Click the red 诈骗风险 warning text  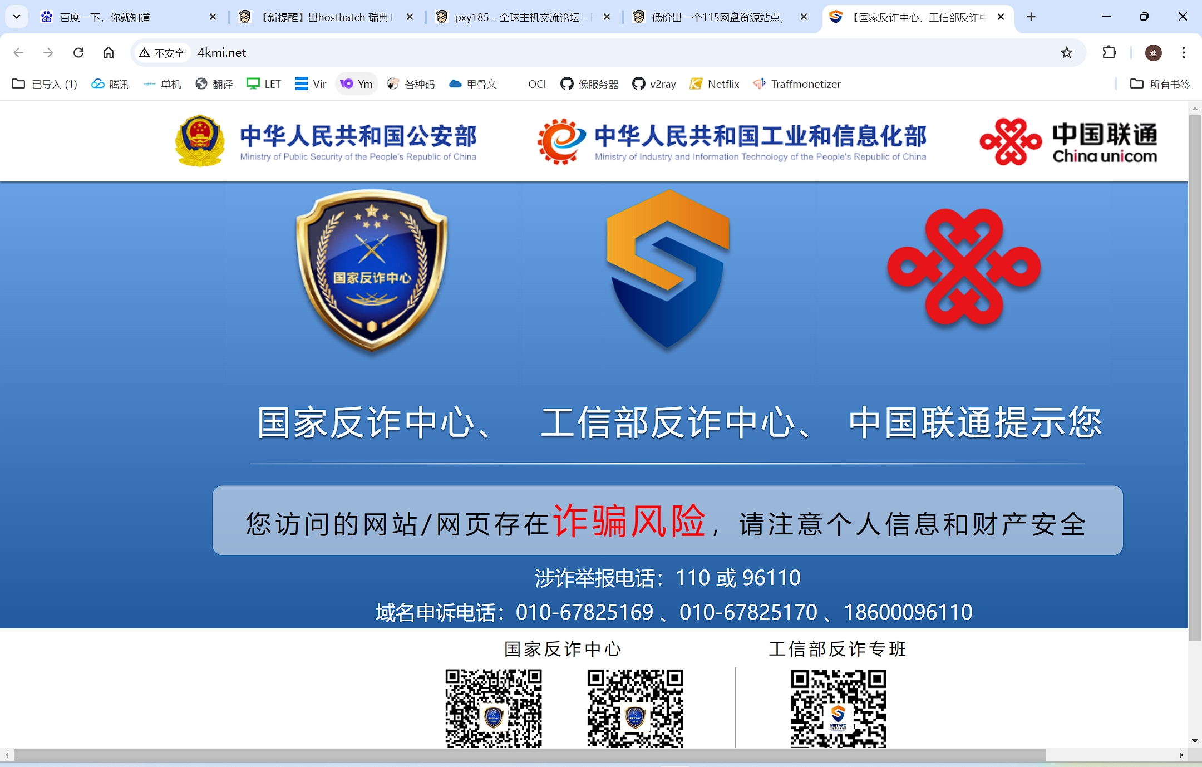629,521
